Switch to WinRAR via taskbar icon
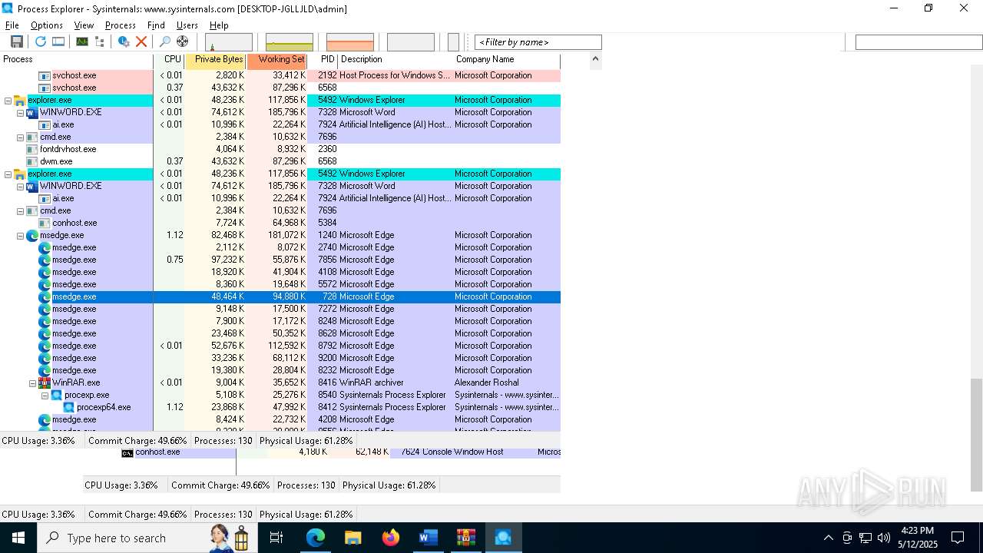Viewport: 983px width, 553px height. pos(465,538)
